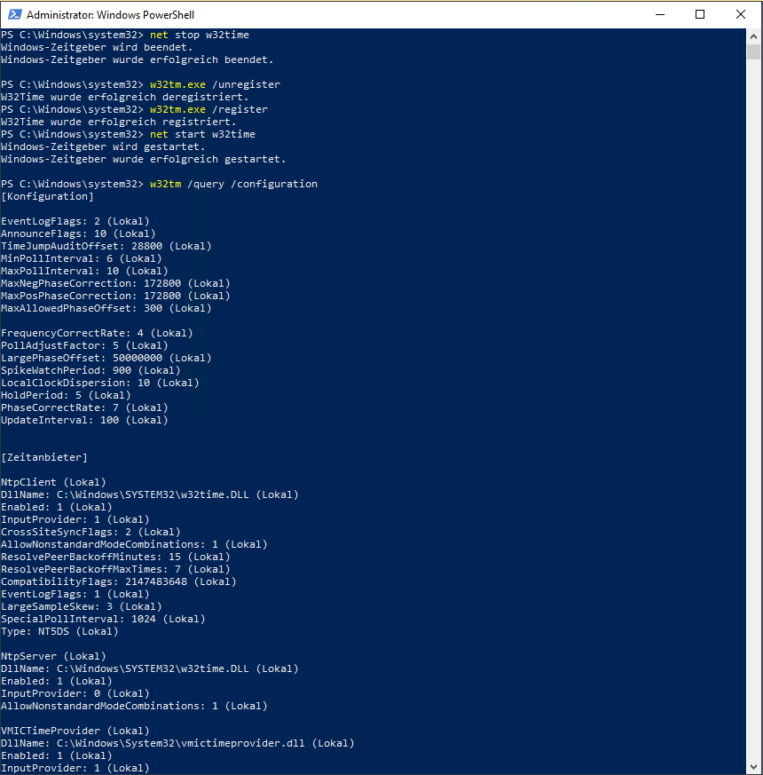Screen dimensions: 763x775
Task: Click 'Administrator: Windows PowerShell' window title
Action: point(110,15)
